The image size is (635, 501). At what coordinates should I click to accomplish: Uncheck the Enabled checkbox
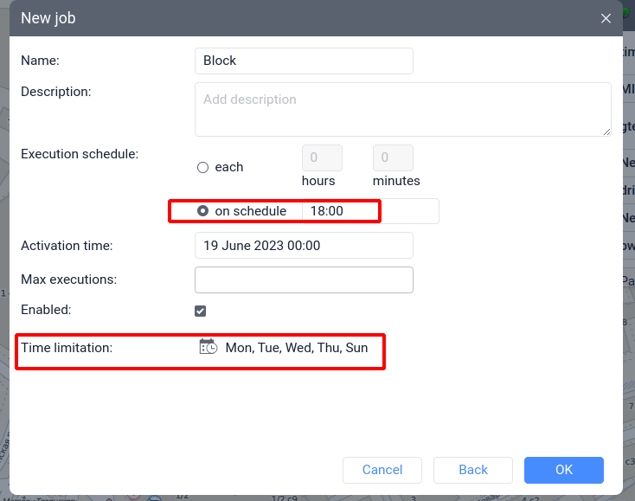pyautogui.click(x=201, y=311)
